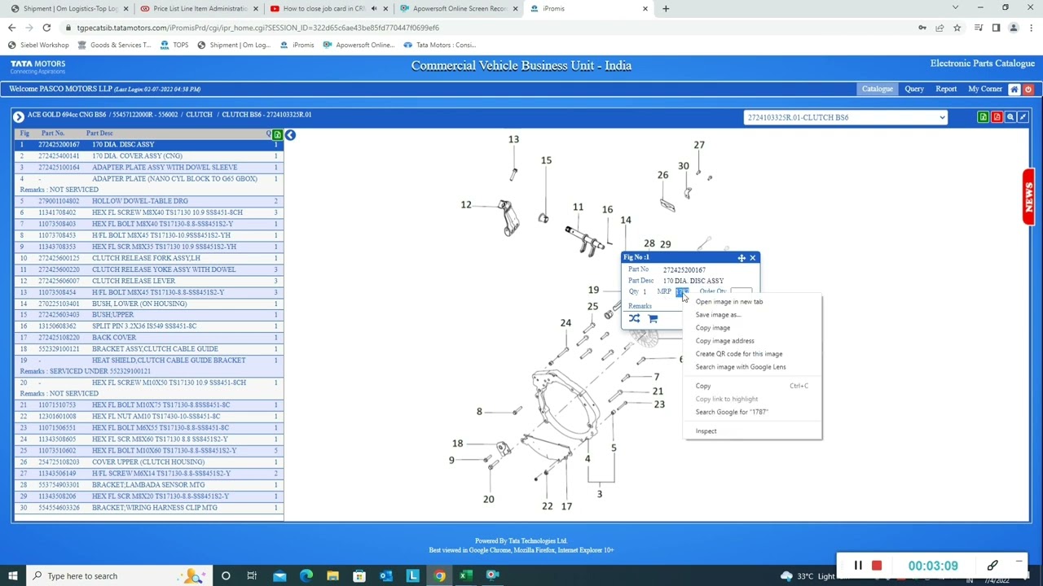Screen dimensions: 1043x586
Task: Click the red logout power icon
Action: tap(1028, 90)
